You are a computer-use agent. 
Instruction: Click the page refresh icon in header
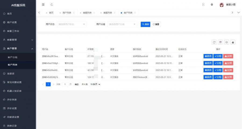click(x=52, y=5)
